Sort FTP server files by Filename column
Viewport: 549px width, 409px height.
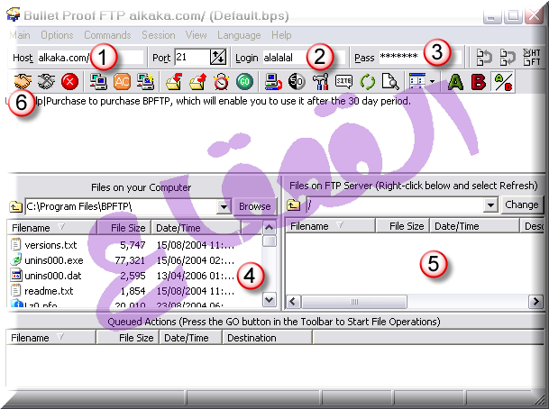[330, 226]
